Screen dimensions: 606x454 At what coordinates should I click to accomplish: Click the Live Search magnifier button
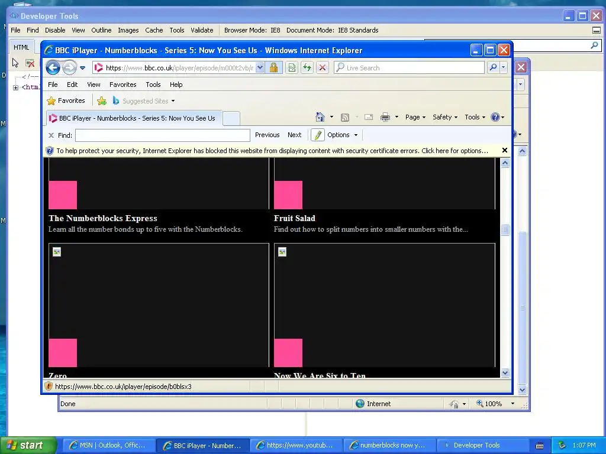click(x=493, y=67)
